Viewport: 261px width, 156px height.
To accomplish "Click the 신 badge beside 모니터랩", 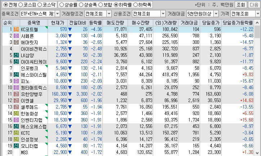I will (x=16, y=146).
